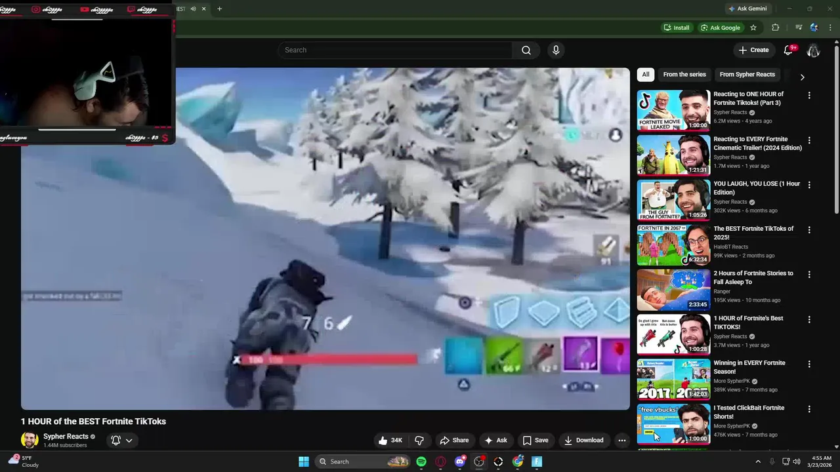Like the video with 34K thumbs up

390,440
